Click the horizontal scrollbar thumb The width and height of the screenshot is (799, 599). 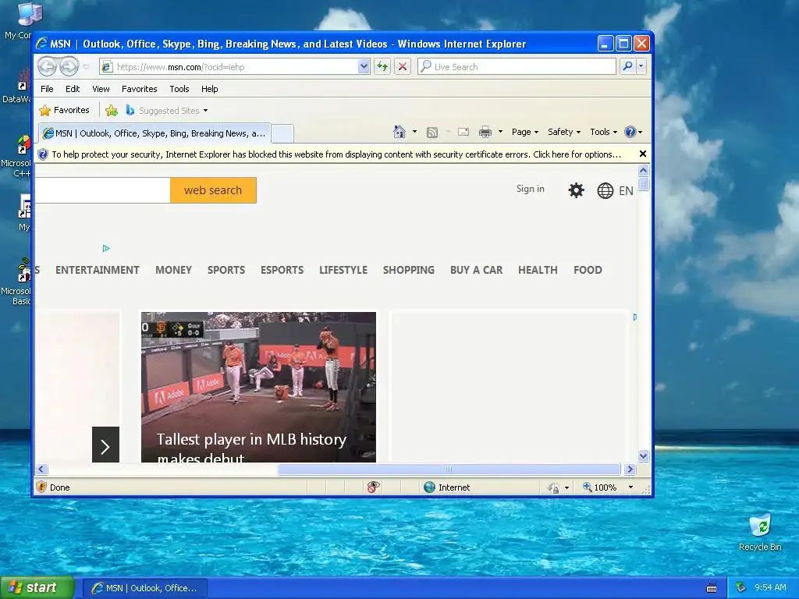click(x=449, y=469)
